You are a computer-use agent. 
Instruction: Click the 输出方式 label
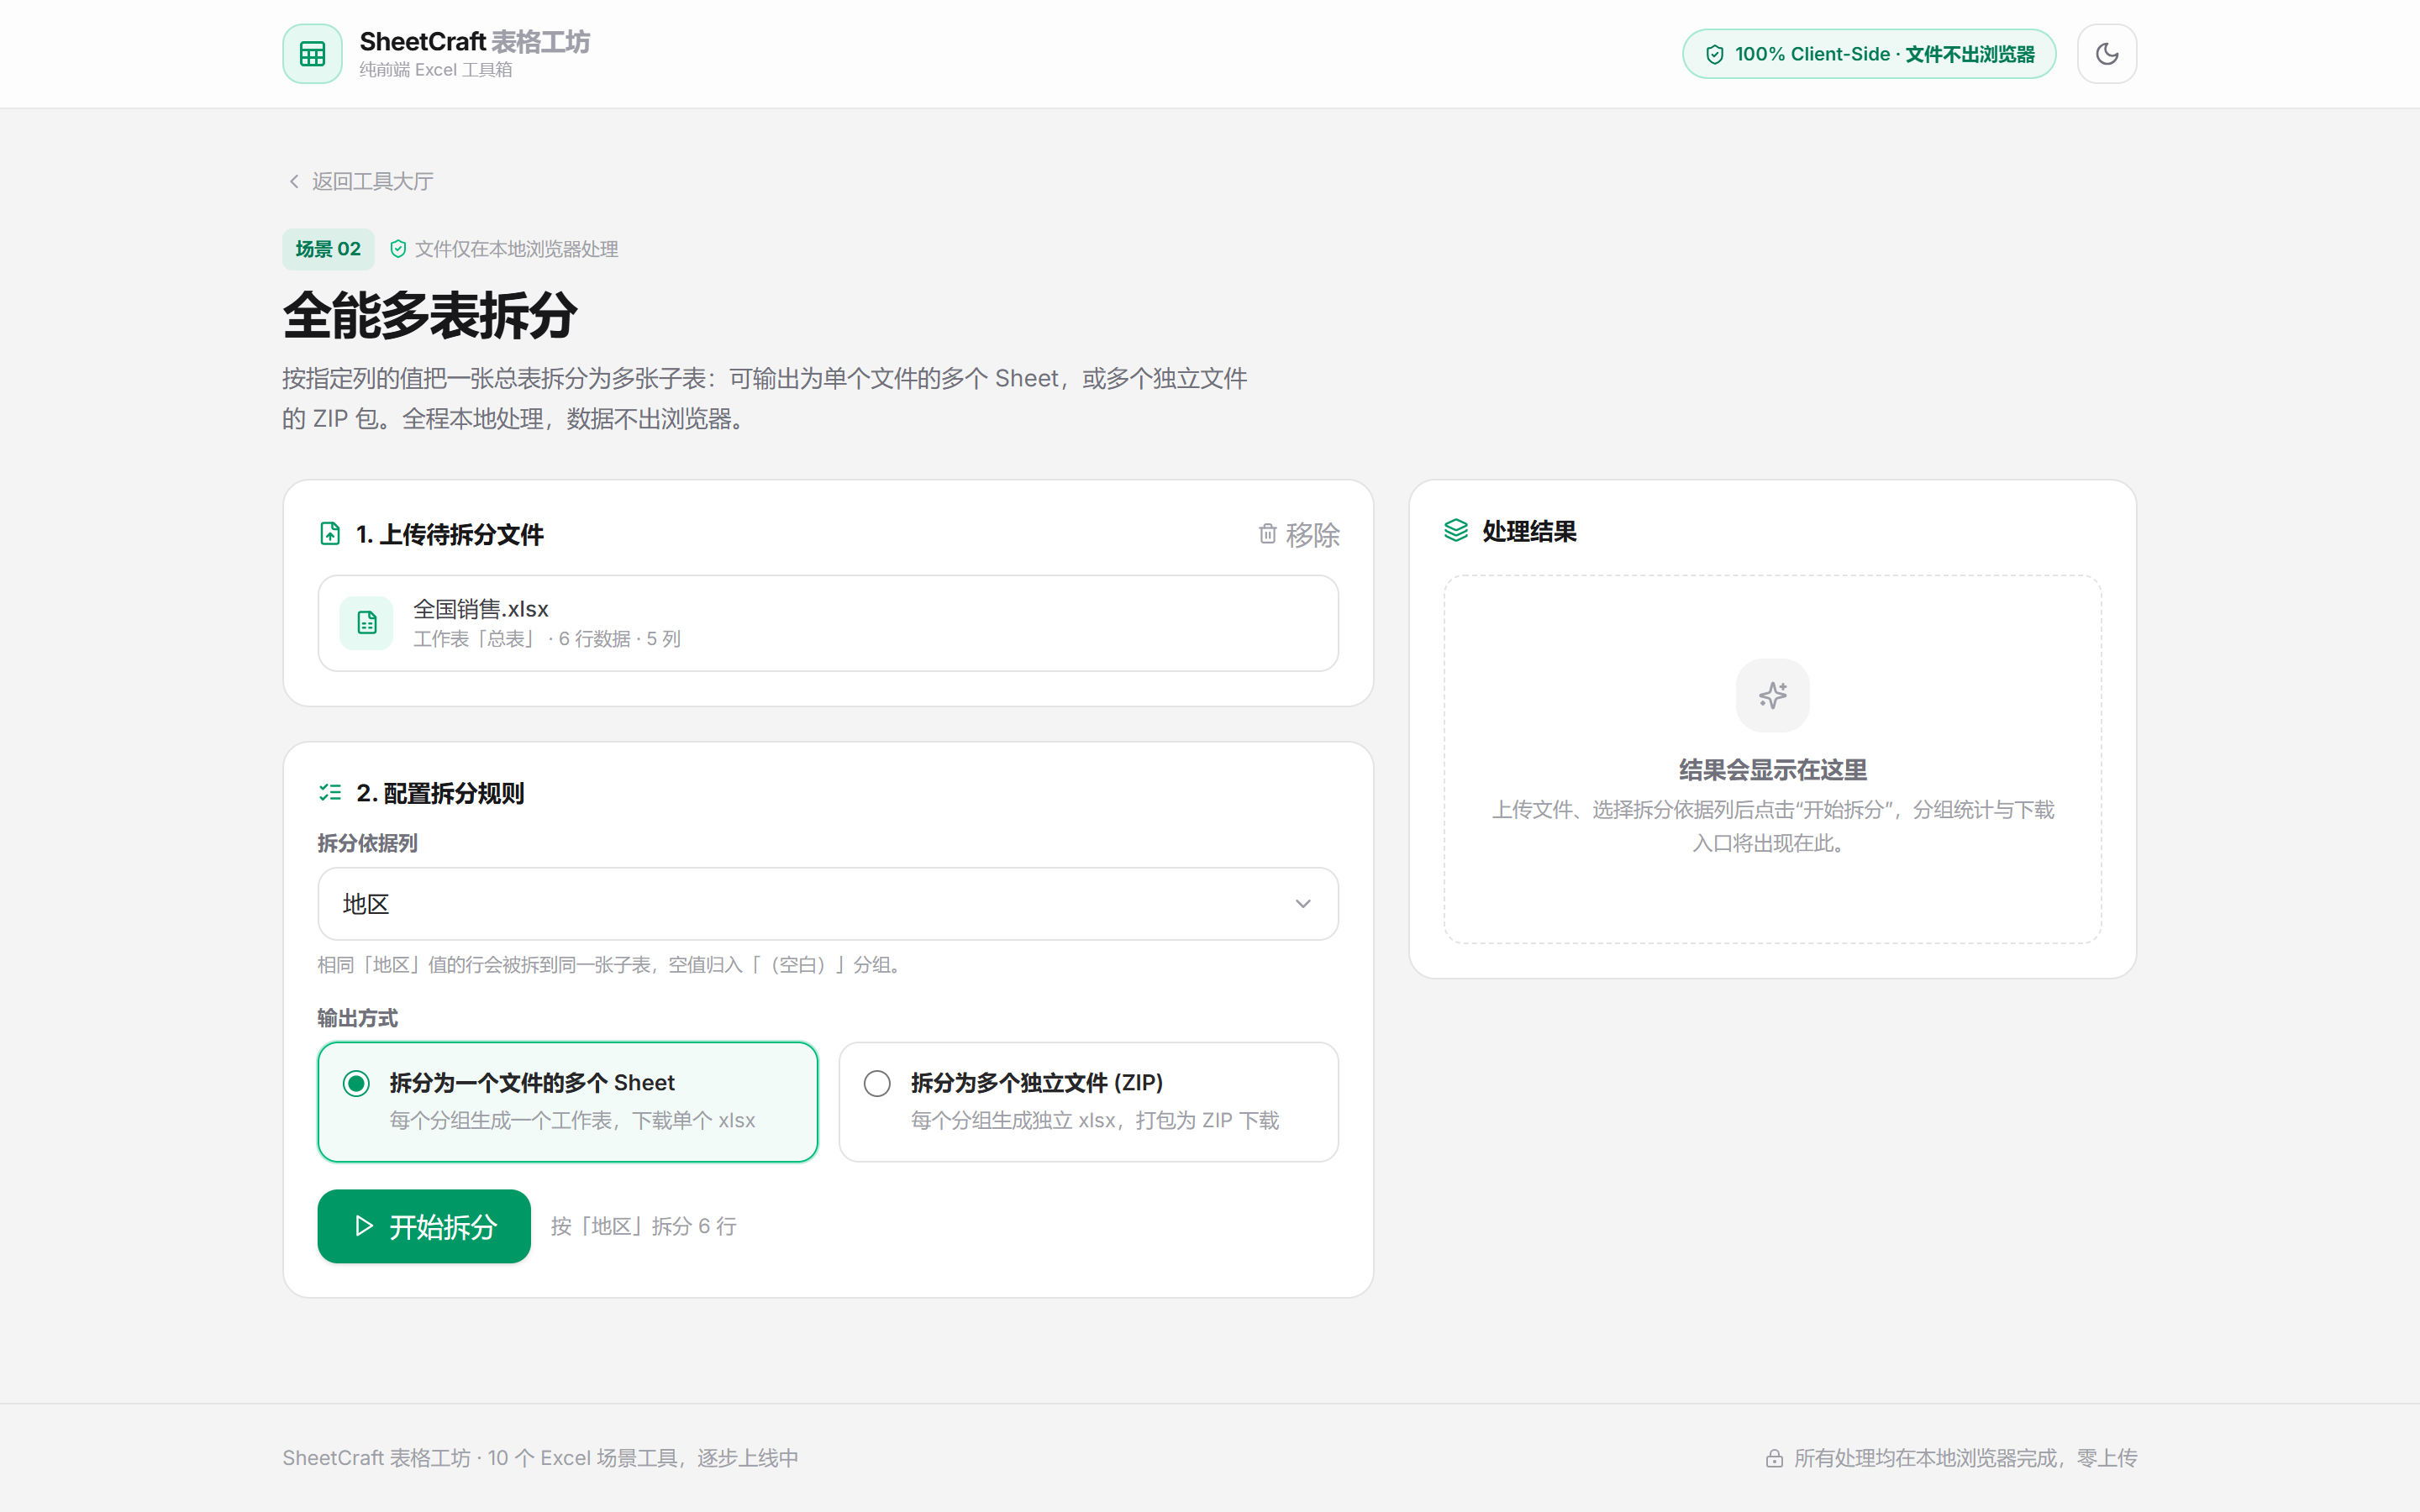pos(357,1018)
